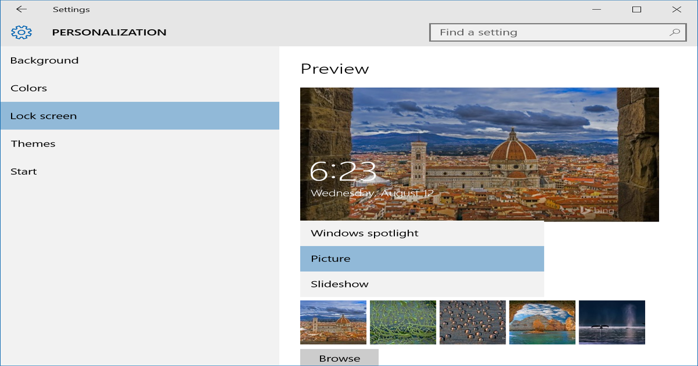Choose the green vines picture thumbnail

click(403, 322)
